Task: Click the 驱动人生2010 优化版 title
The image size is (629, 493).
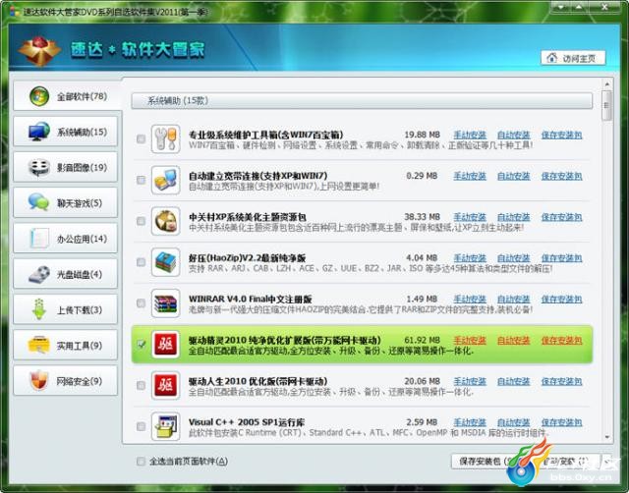Action: click(257, 381)
